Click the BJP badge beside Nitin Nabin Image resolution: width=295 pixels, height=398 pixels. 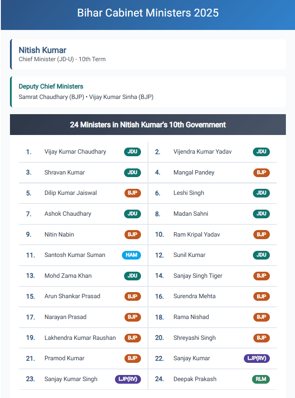click(132, 234)
